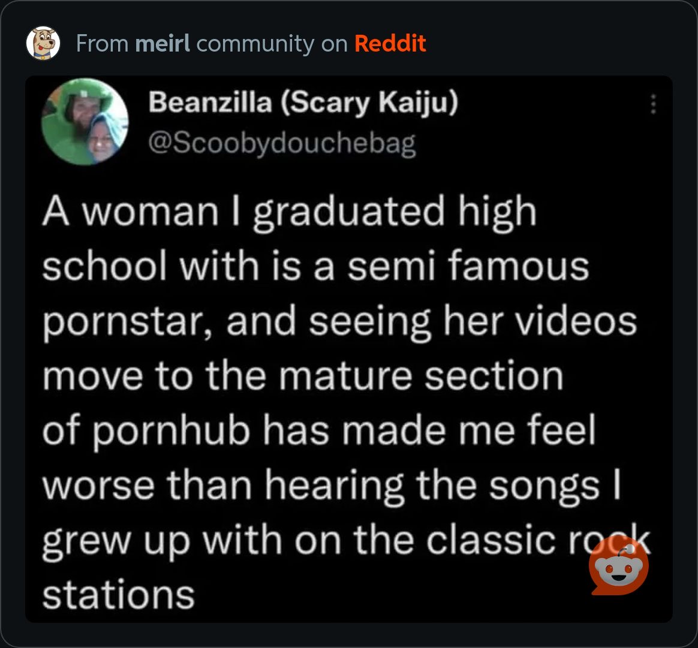The width and height of the screenshot is (698, 648).
Task: Click the word "From" in the header
Action: (x=101, y=44)
